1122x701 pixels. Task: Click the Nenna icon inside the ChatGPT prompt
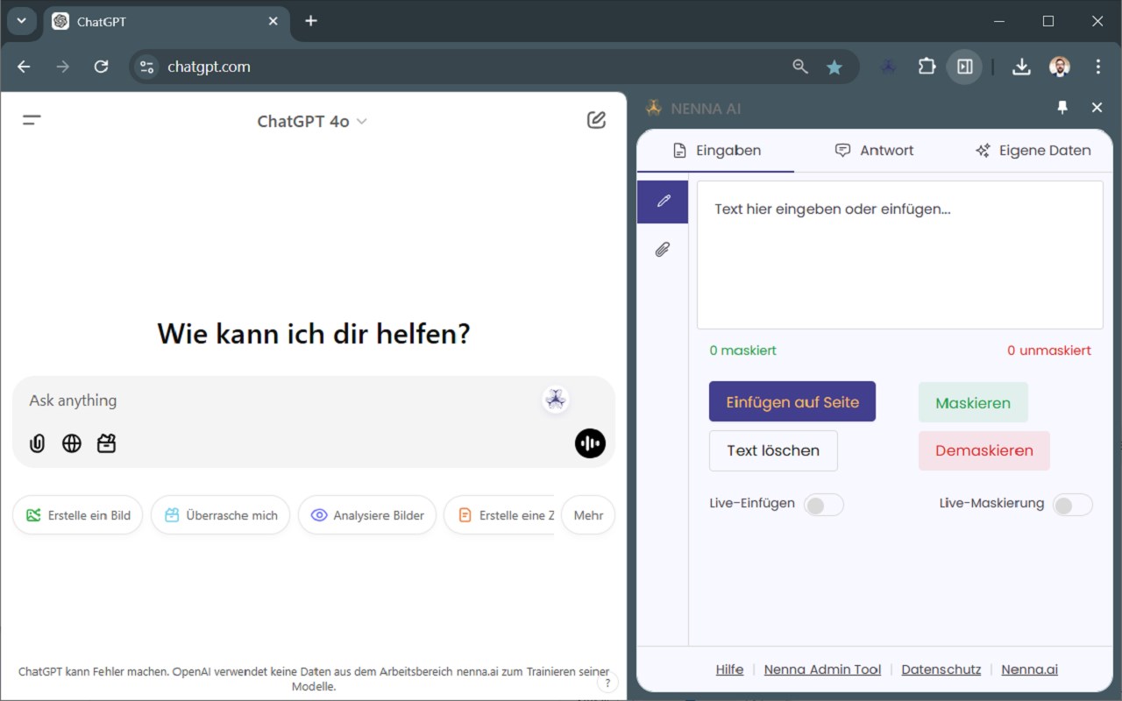click(x=555, y=400)
